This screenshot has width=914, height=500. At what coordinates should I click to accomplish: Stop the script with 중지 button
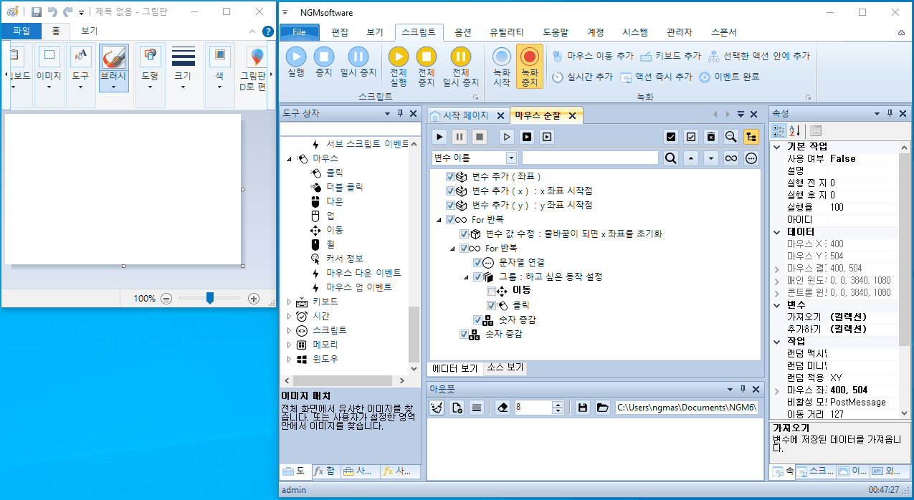point(324,62)
